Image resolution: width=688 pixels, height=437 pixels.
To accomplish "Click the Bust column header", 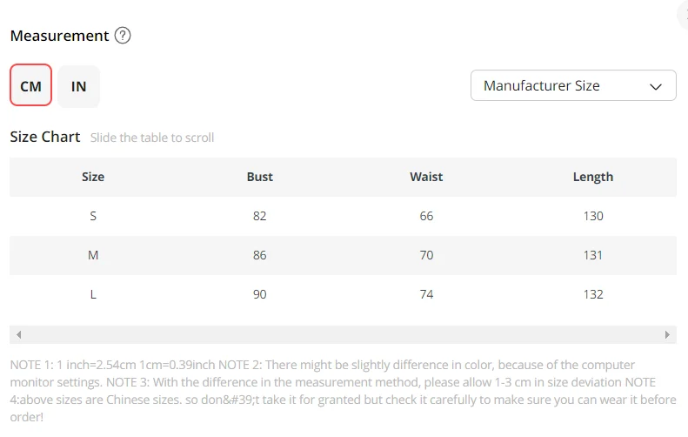I will pos(260,177).
